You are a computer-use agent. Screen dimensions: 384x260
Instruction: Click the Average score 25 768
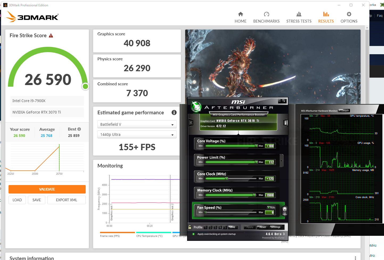click(x=47, y=136)
